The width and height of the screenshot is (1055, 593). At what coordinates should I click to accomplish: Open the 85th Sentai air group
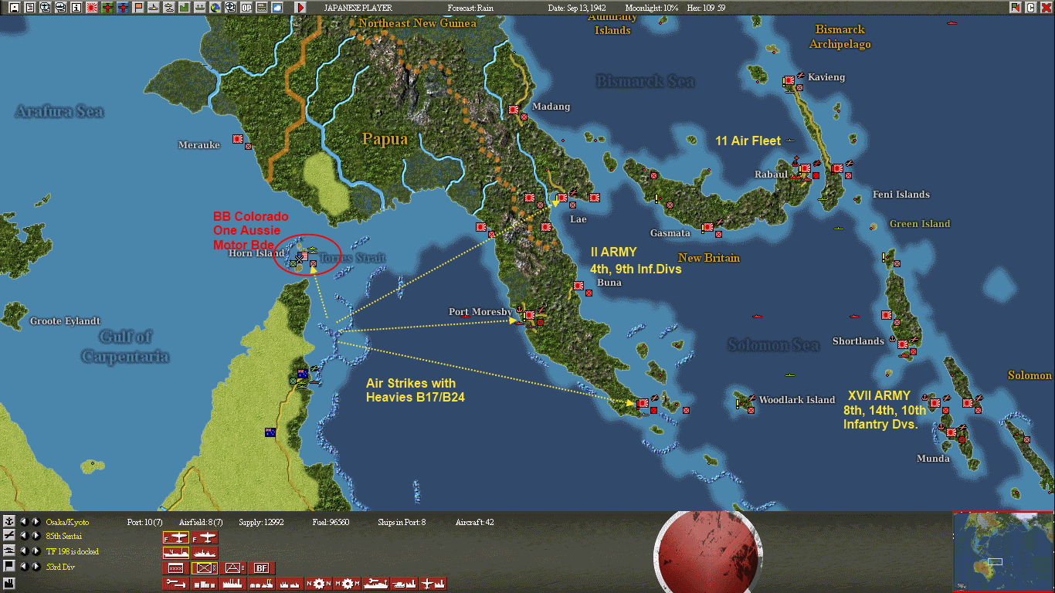(x=64, y=537)
